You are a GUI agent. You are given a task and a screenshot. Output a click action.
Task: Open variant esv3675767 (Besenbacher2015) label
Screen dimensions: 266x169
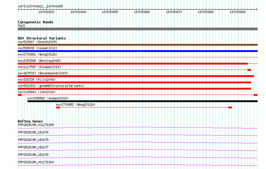(x=43, y=73)
